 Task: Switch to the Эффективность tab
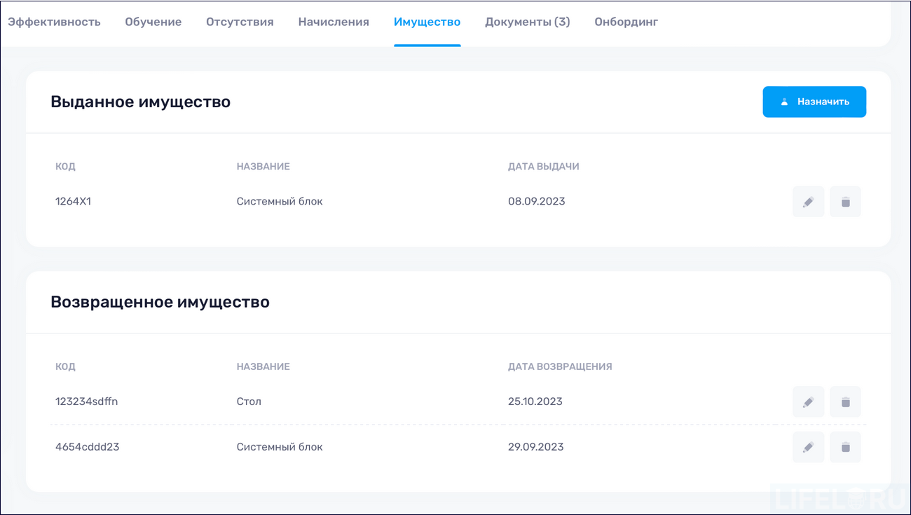tap(54, 22)
